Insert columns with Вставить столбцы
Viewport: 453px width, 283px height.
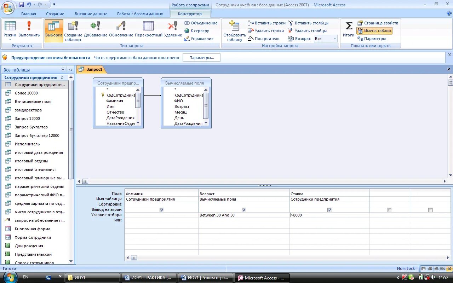[308, 23]
